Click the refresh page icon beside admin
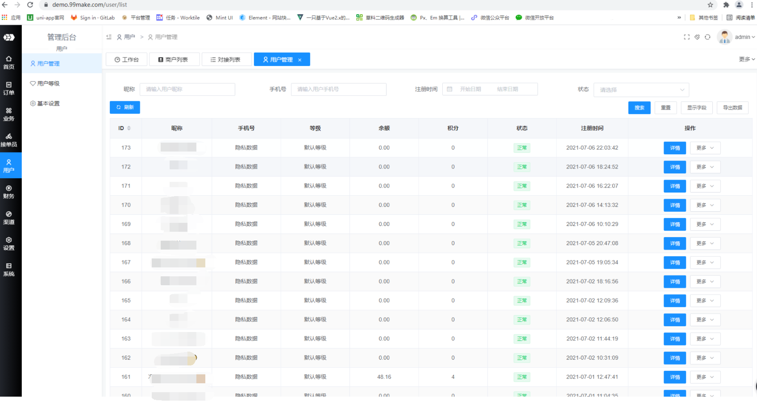This screenshot has width=757, height=406. (x=707, y=37)
